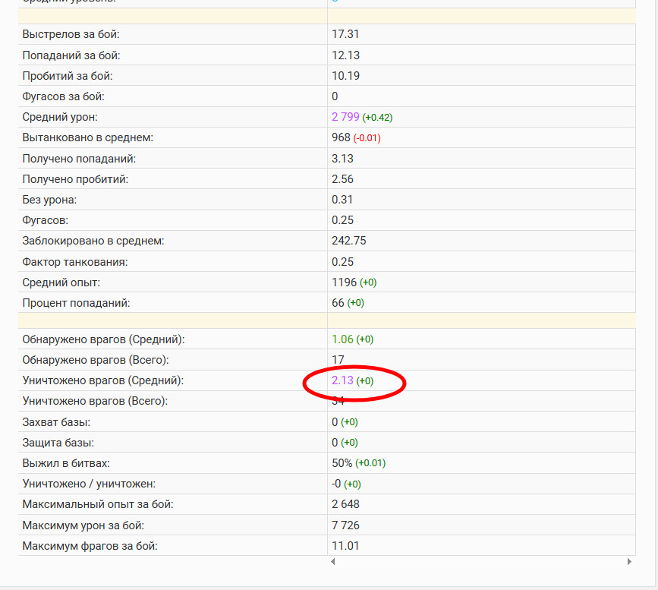Click the green 1.06 spotted enemies value
The height and width of the screenshot is (590, 658).
tap(342, 339)
